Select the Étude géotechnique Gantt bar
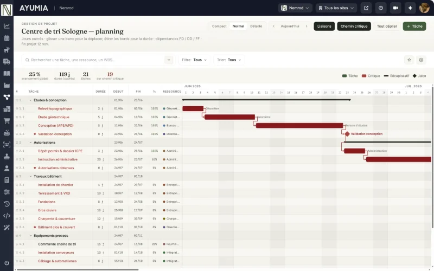Image resolution: width=434 pixels, height=271 pixels. pyautogui.click(x=229, y=117)
